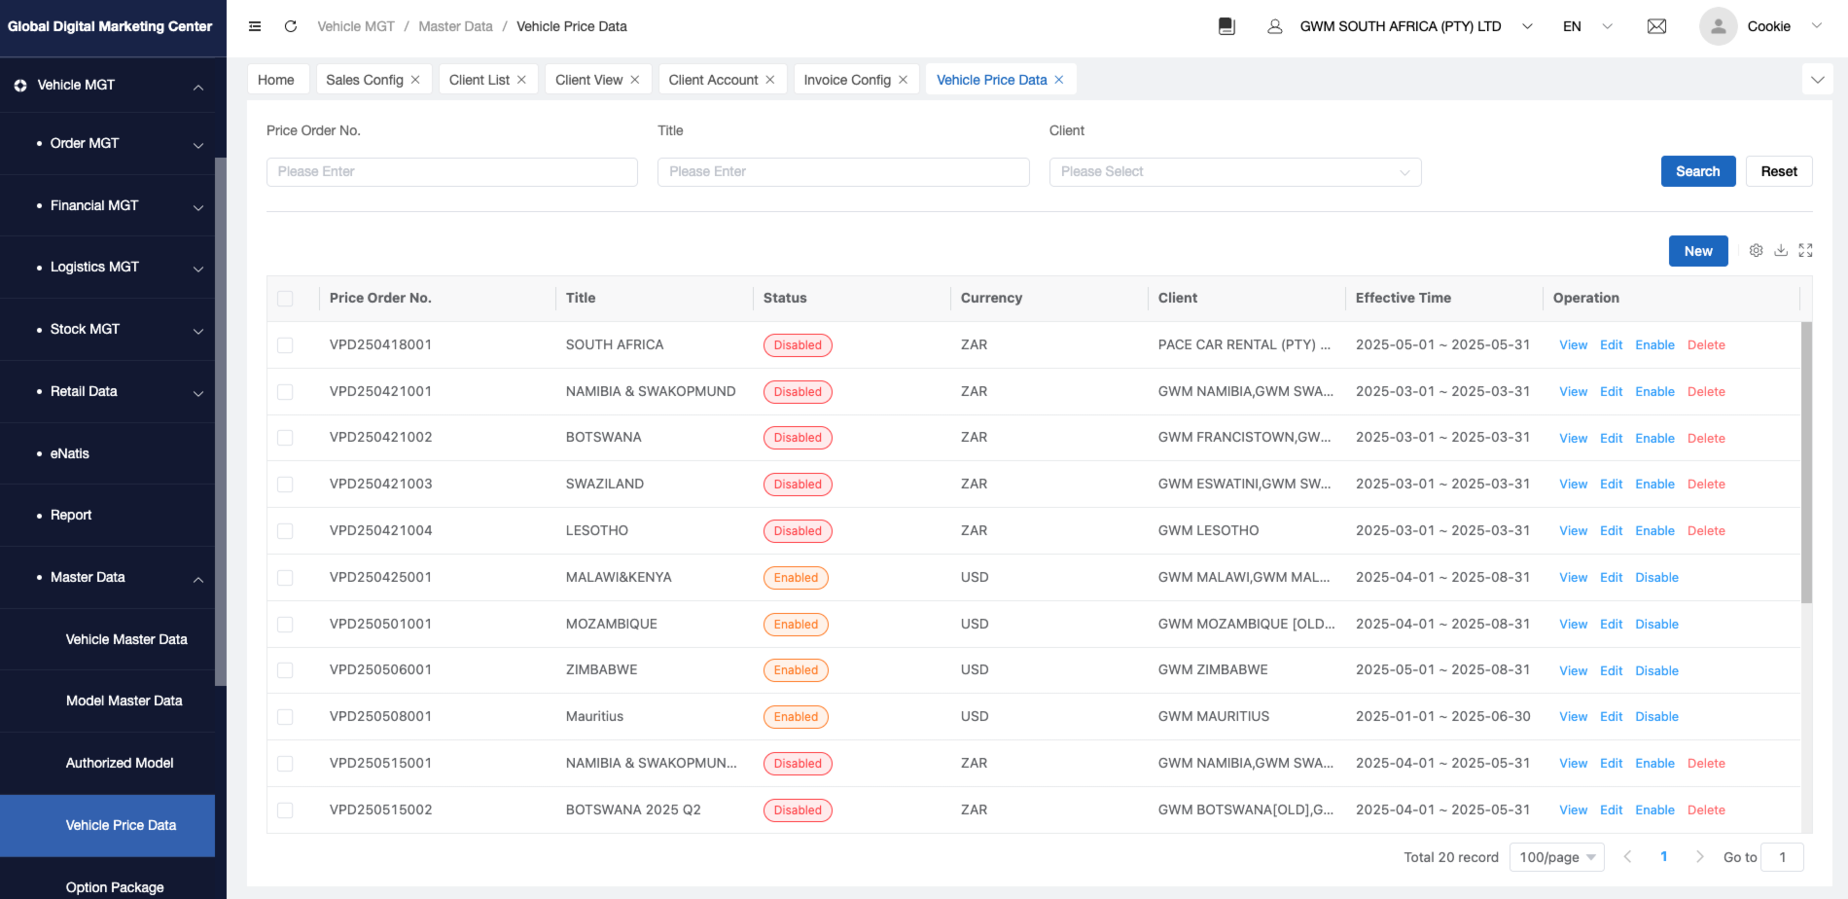Collapse the sidebar with hamburger icon
1848x899 pixels.
(x=255, y=26)
